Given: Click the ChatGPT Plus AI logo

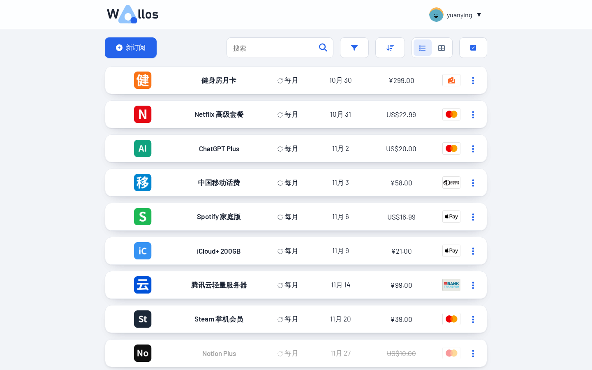Looking at the screenshot, I should coord(143,148).
